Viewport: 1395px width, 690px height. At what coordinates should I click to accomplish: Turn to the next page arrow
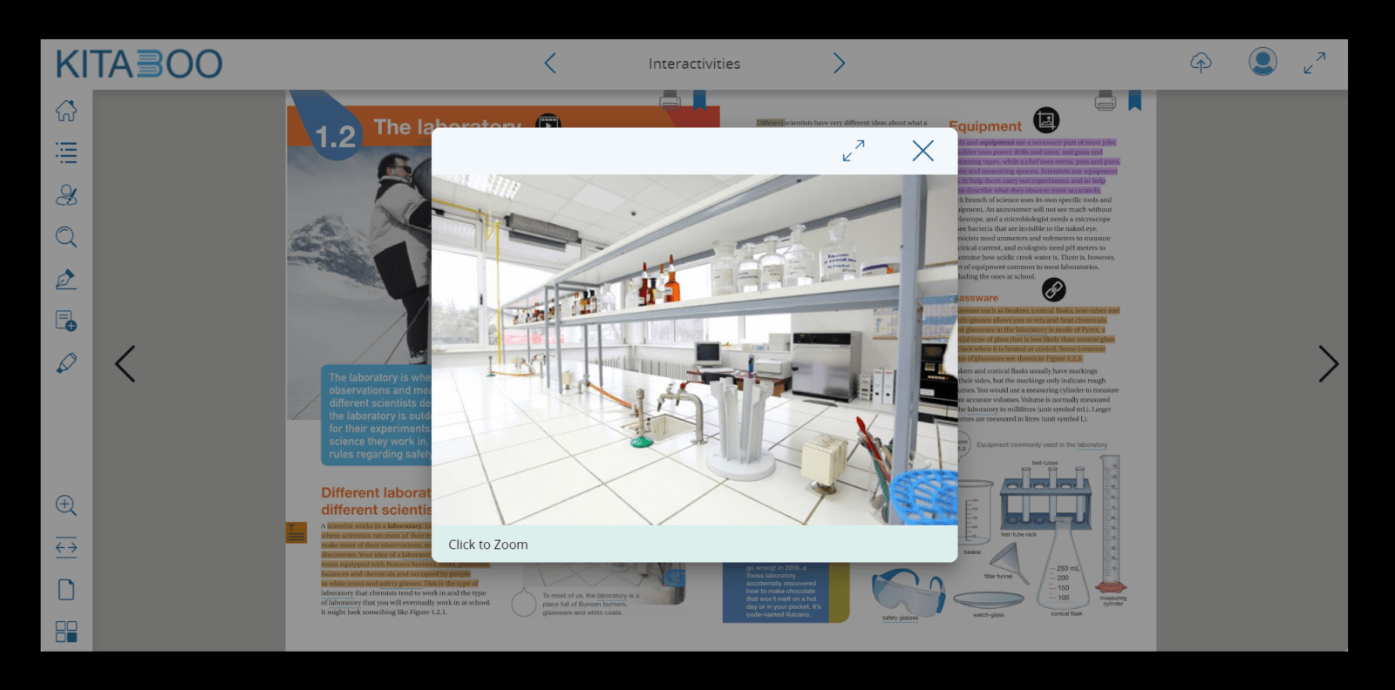[x=1327, y=364]
